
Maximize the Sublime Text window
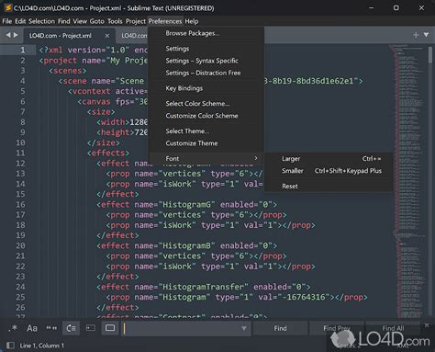click(x=396, y=8)
